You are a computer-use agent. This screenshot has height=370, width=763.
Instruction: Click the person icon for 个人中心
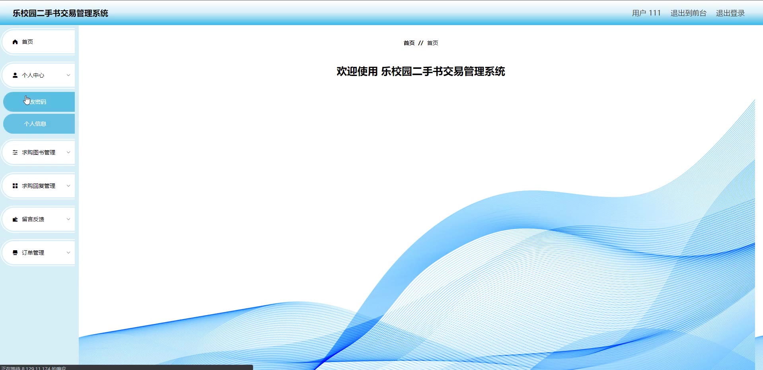[x=15, y=75]
